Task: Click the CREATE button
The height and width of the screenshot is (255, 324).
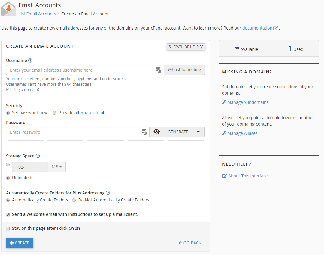Action: click(20, 243)
